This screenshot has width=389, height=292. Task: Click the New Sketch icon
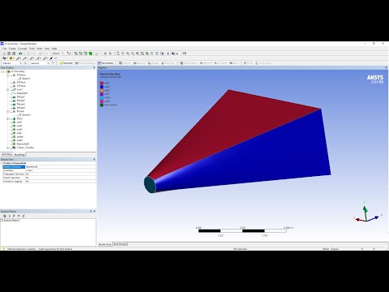pos(53,63)
